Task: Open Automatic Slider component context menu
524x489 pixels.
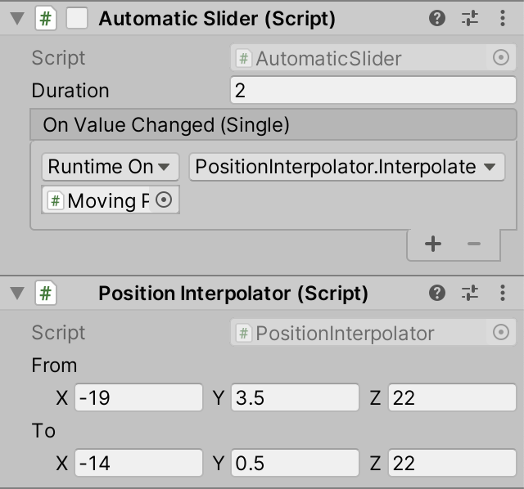Action: [501, 18]
